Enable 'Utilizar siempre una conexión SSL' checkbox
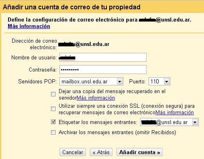204x159 pixels. (x=53, y=109)
